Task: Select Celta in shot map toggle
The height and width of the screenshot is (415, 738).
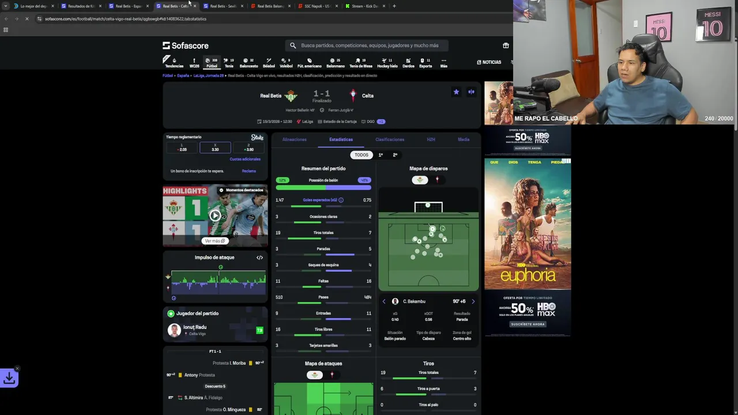Action: coord(437,180)
